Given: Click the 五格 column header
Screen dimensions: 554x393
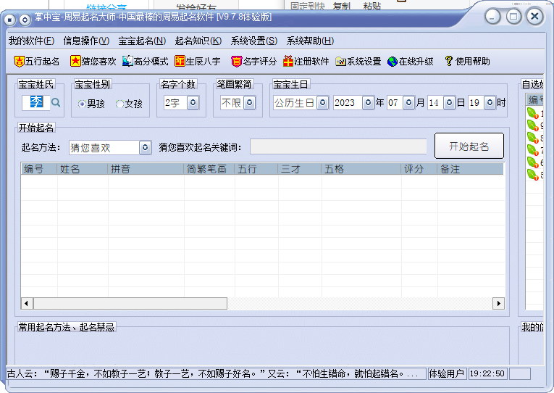Looking at the screenshot, I should [361, 169].
